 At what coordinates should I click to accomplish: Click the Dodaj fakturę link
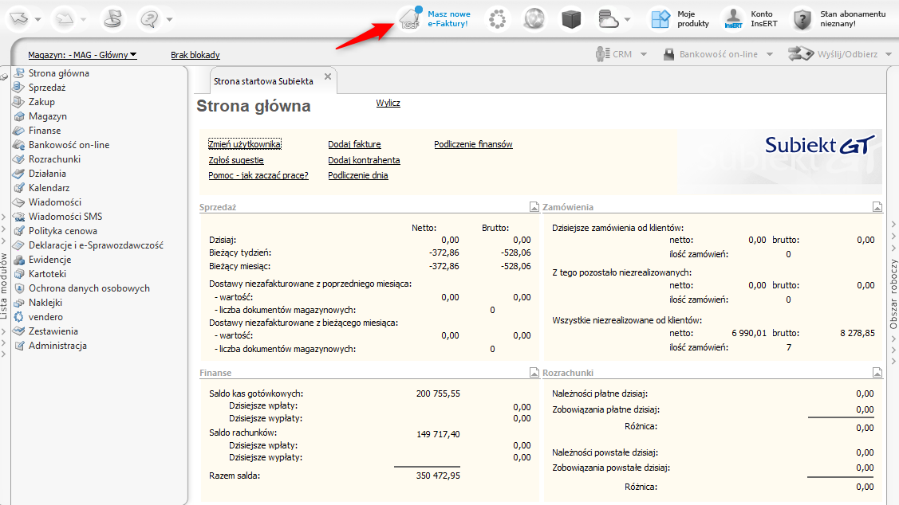354,145
